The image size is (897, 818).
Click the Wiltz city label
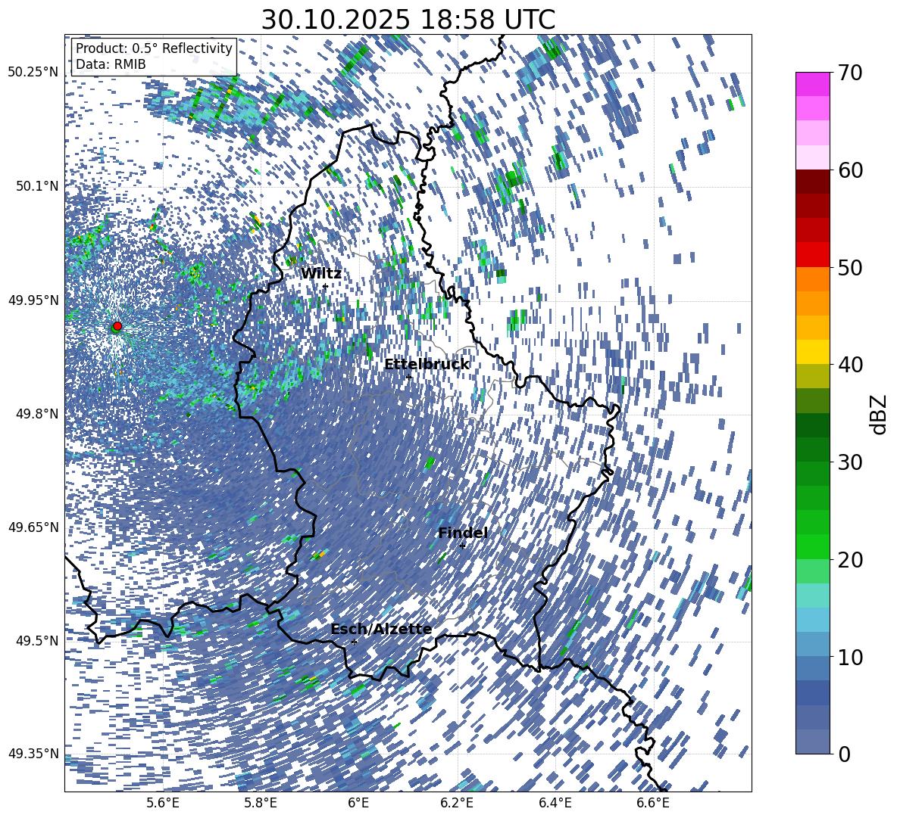point(321,274)
